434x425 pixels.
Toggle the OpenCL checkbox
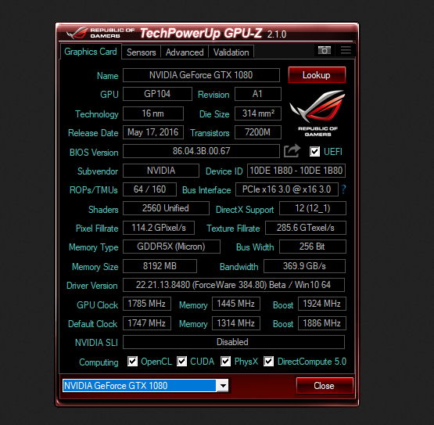pyautogui.click(x=132, y=362)
